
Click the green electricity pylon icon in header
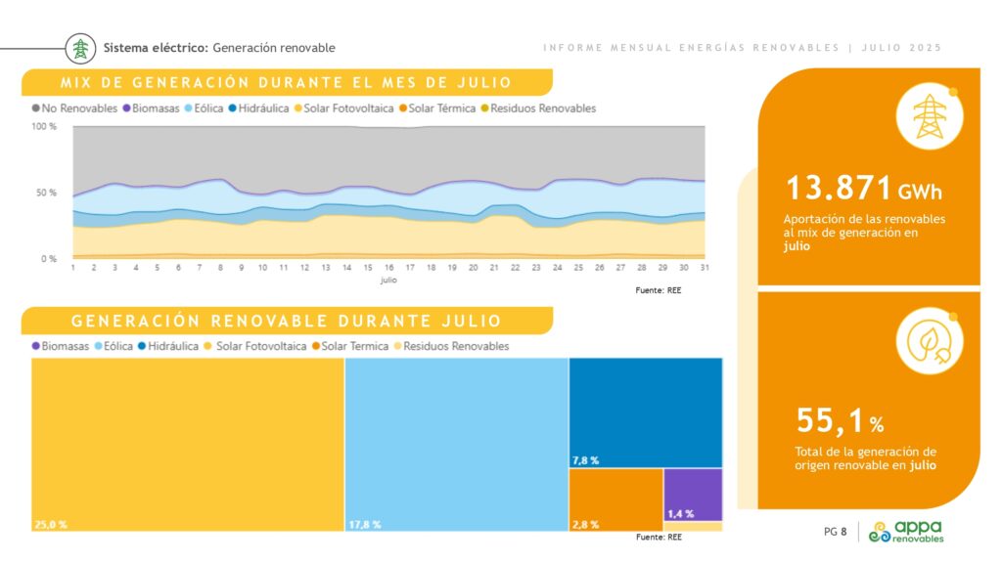click(x=80, y=49)
